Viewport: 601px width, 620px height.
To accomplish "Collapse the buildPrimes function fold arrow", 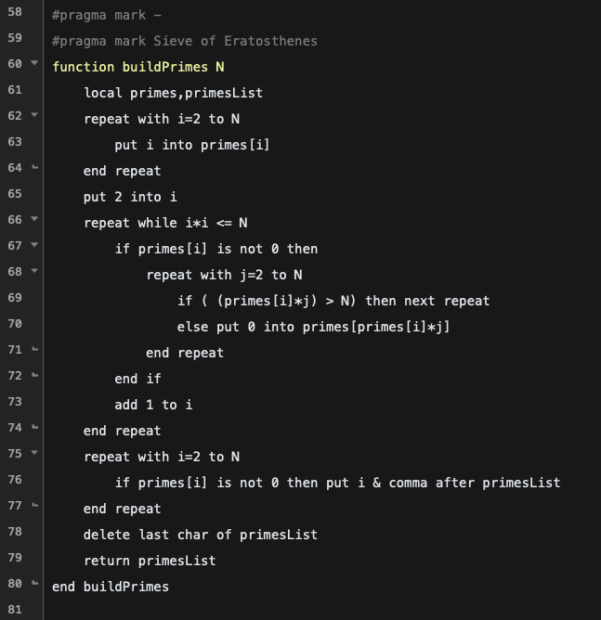I will pyautogui.click(x=34, y=64).
